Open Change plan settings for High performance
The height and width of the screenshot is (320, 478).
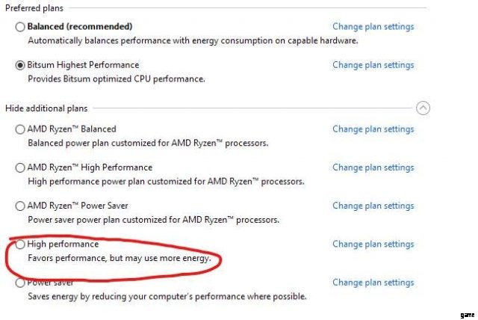[x=373, y=244]
